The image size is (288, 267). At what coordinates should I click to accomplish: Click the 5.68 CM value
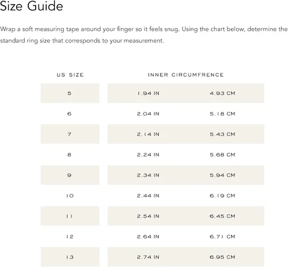[x=222, y=154]
